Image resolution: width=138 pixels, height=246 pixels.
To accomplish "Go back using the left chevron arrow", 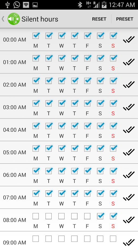I will coord(3,19).
